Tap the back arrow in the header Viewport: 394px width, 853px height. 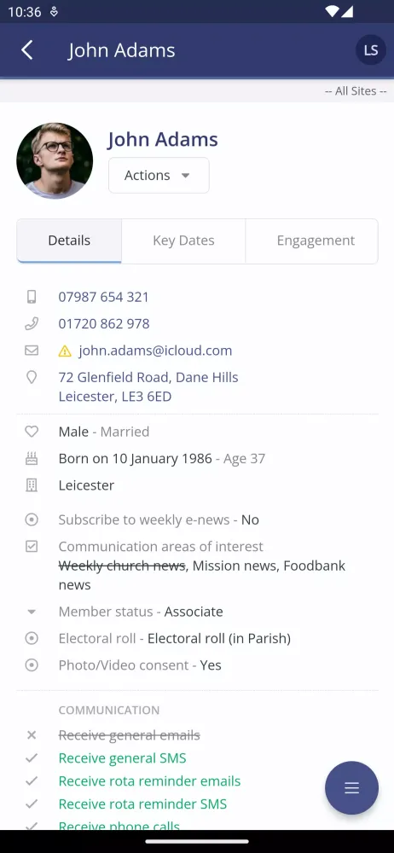coord(26,50)
